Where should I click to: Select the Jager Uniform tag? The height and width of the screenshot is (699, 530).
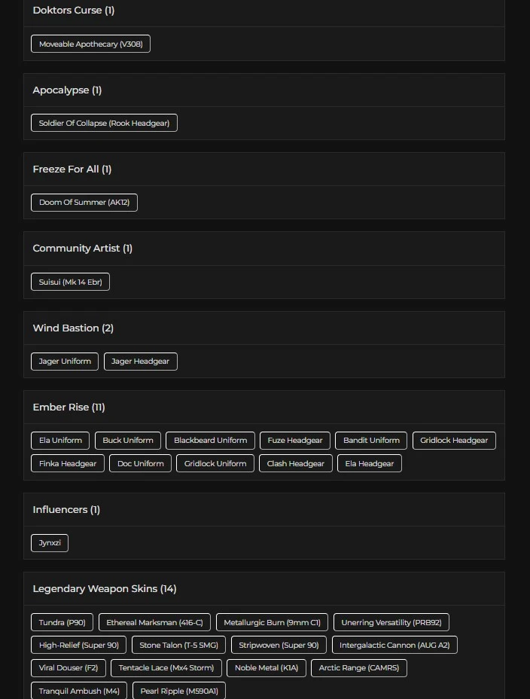tap(65, 361)
